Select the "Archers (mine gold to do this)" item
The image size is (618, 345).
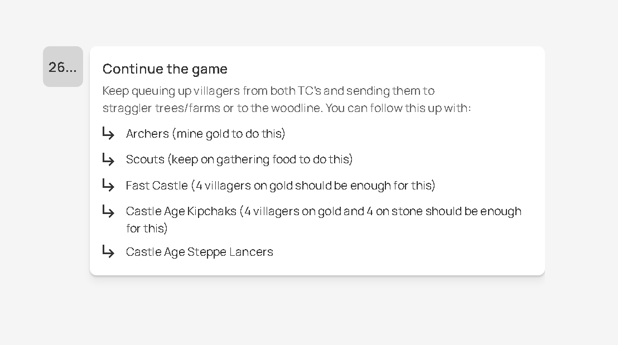[205, 134]
